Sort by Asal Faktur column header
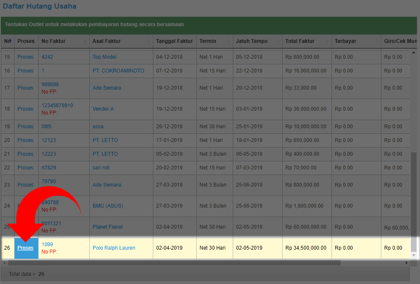 121,41
